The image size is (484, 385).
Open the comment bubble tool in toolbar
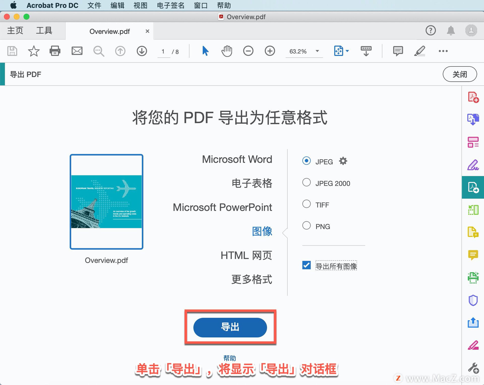[398, 51]
